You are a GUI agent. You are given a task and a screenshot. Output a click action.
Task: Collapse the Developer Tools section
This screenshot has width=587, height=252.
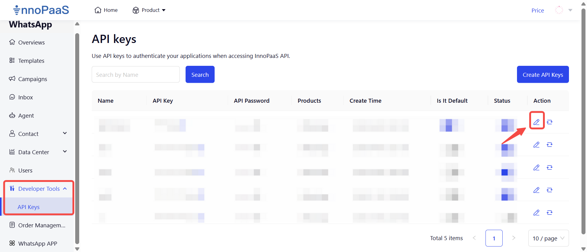[x=38, y=189]
